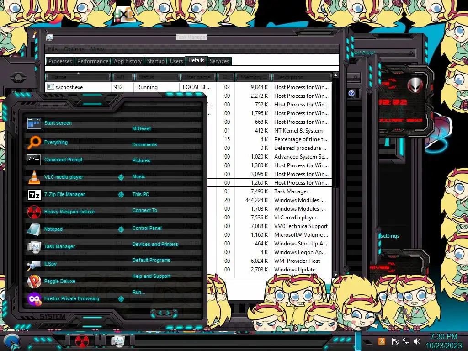Launch Heavy Weapon Deluxe from start menu

pyautogui.click(x=34, y=212)
